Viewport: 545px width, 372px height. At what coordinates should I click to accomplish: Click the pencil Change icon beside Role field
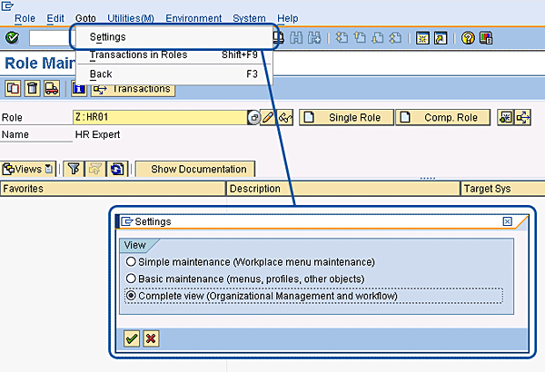tap(268, 117)
